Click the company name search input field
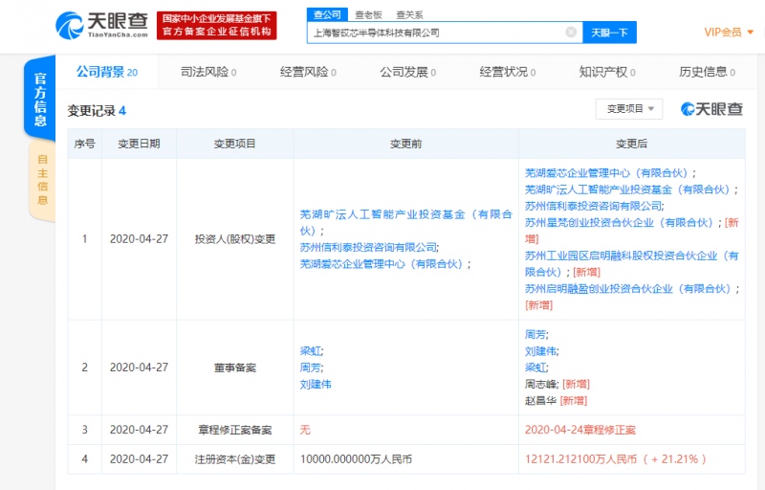This screenshot has width=765, height=490. pos(435,32)
